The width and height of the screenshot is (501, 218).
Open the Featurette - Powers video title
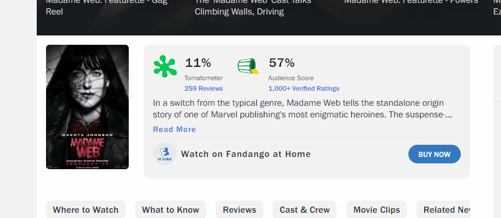point(411,2)
